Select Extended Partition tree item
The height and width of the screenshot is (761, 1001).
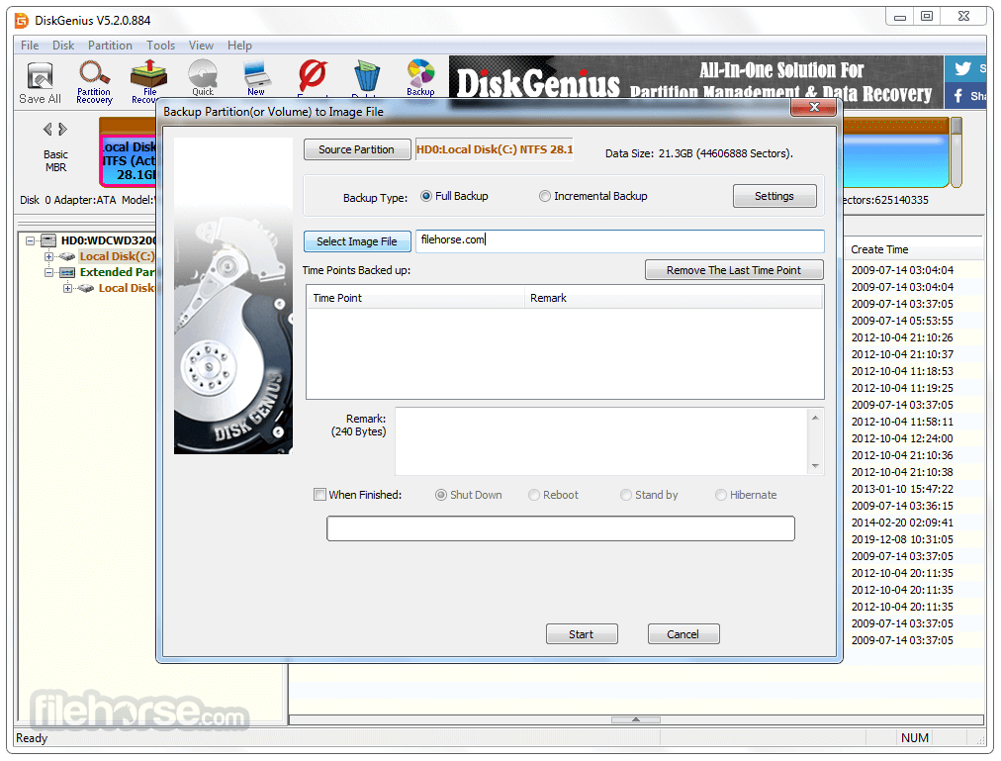[117, 273]
